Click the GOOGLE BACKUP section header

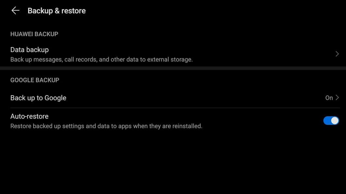tap(35, 80)
